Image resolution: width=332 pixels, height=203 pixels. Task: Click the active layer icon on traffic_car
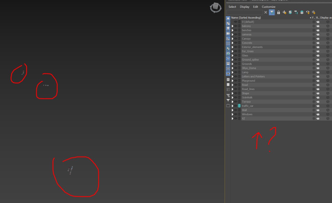click(239, 106)
